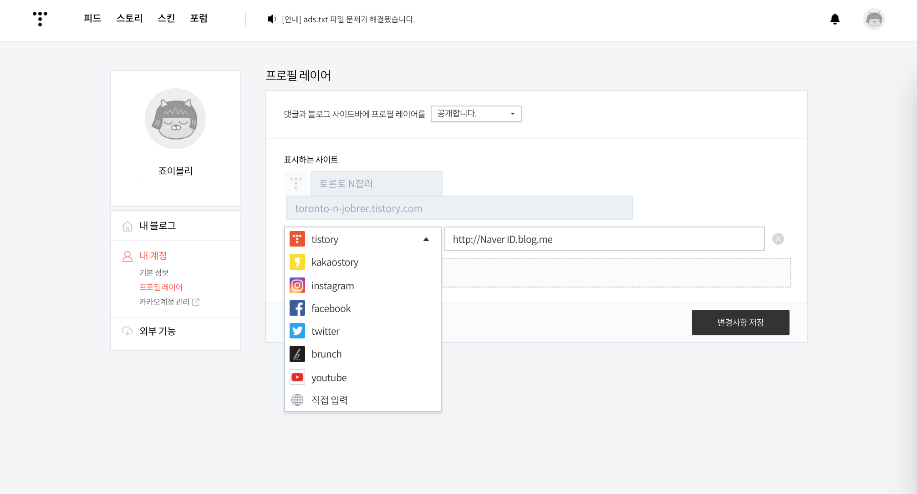This screenshot has height=494, width=917.
Task: Open the 기본 정보 sidebar item
Action: coord(154,272)
